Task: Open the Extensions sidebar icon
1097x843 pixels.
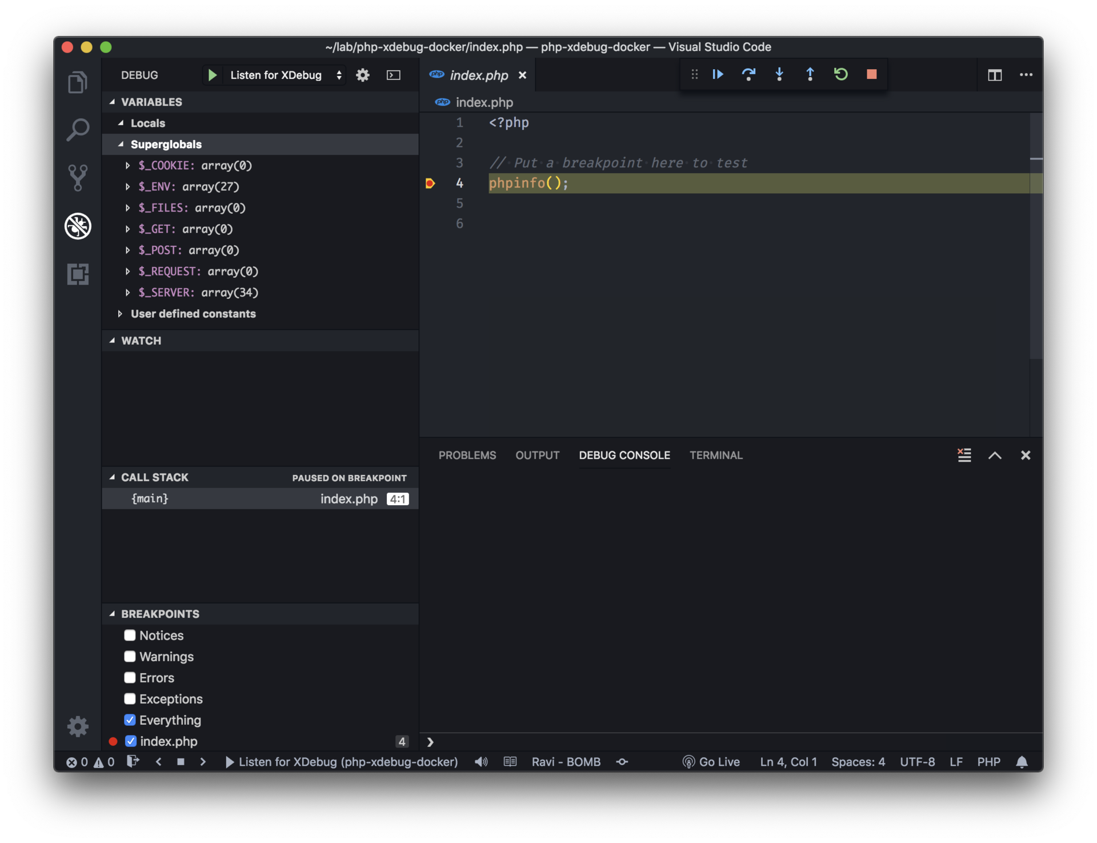Action: (78, 274)
